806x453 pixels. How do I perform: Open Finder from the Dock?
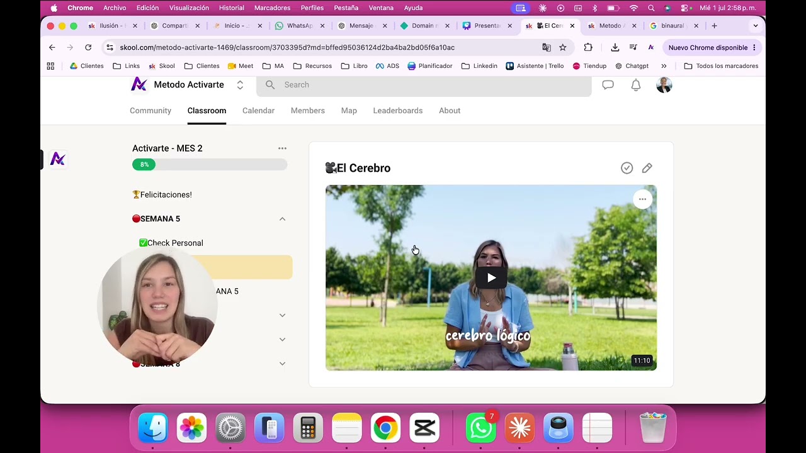pyautogui.click(x=152, y=428)
